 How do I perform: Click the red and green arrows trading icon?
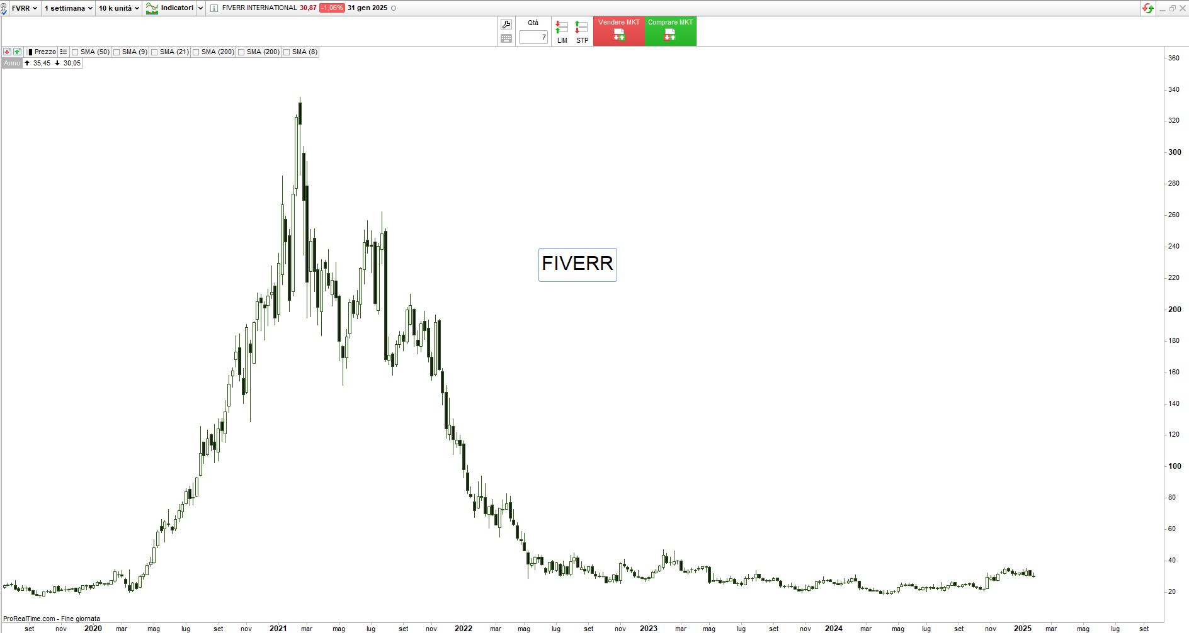tap(1148, 8)
